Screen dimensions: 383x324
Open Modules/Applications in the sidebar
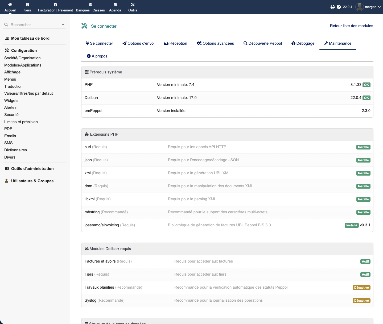[23, 65]
